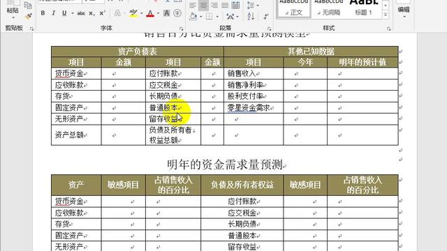
Task: Click the Shading paint bucket icon
Action: click(193, 17)
